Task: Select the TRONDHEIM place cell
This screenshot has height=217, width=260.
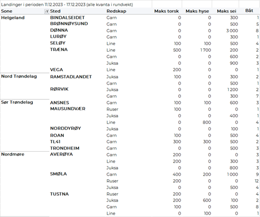Action: [x=65, y=148]
